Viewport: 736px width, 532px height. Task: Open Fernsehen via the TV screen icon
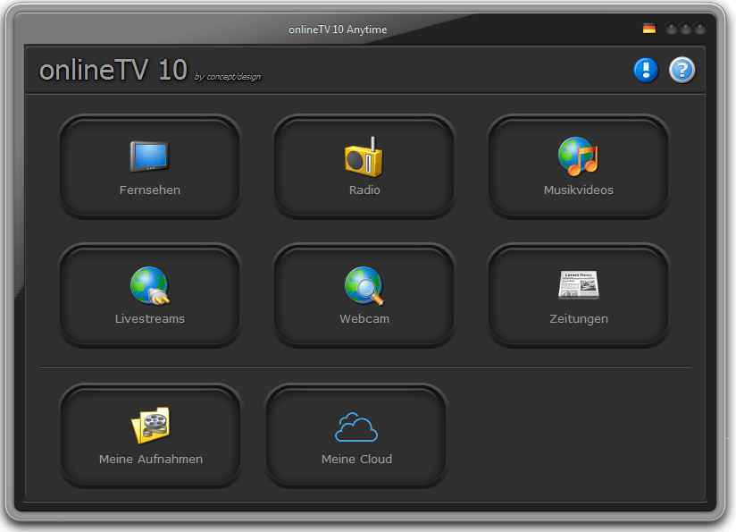click(149, 156)
